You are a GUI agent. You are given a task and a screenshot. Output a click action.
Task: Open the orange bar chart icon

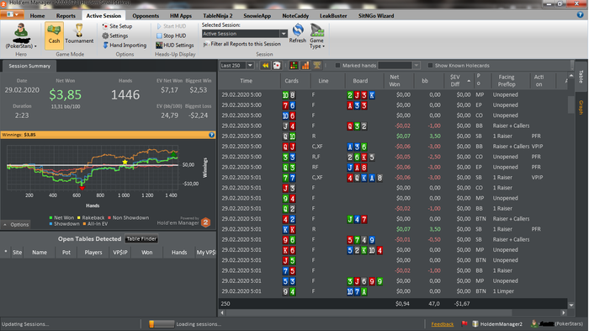click(305, 66)
